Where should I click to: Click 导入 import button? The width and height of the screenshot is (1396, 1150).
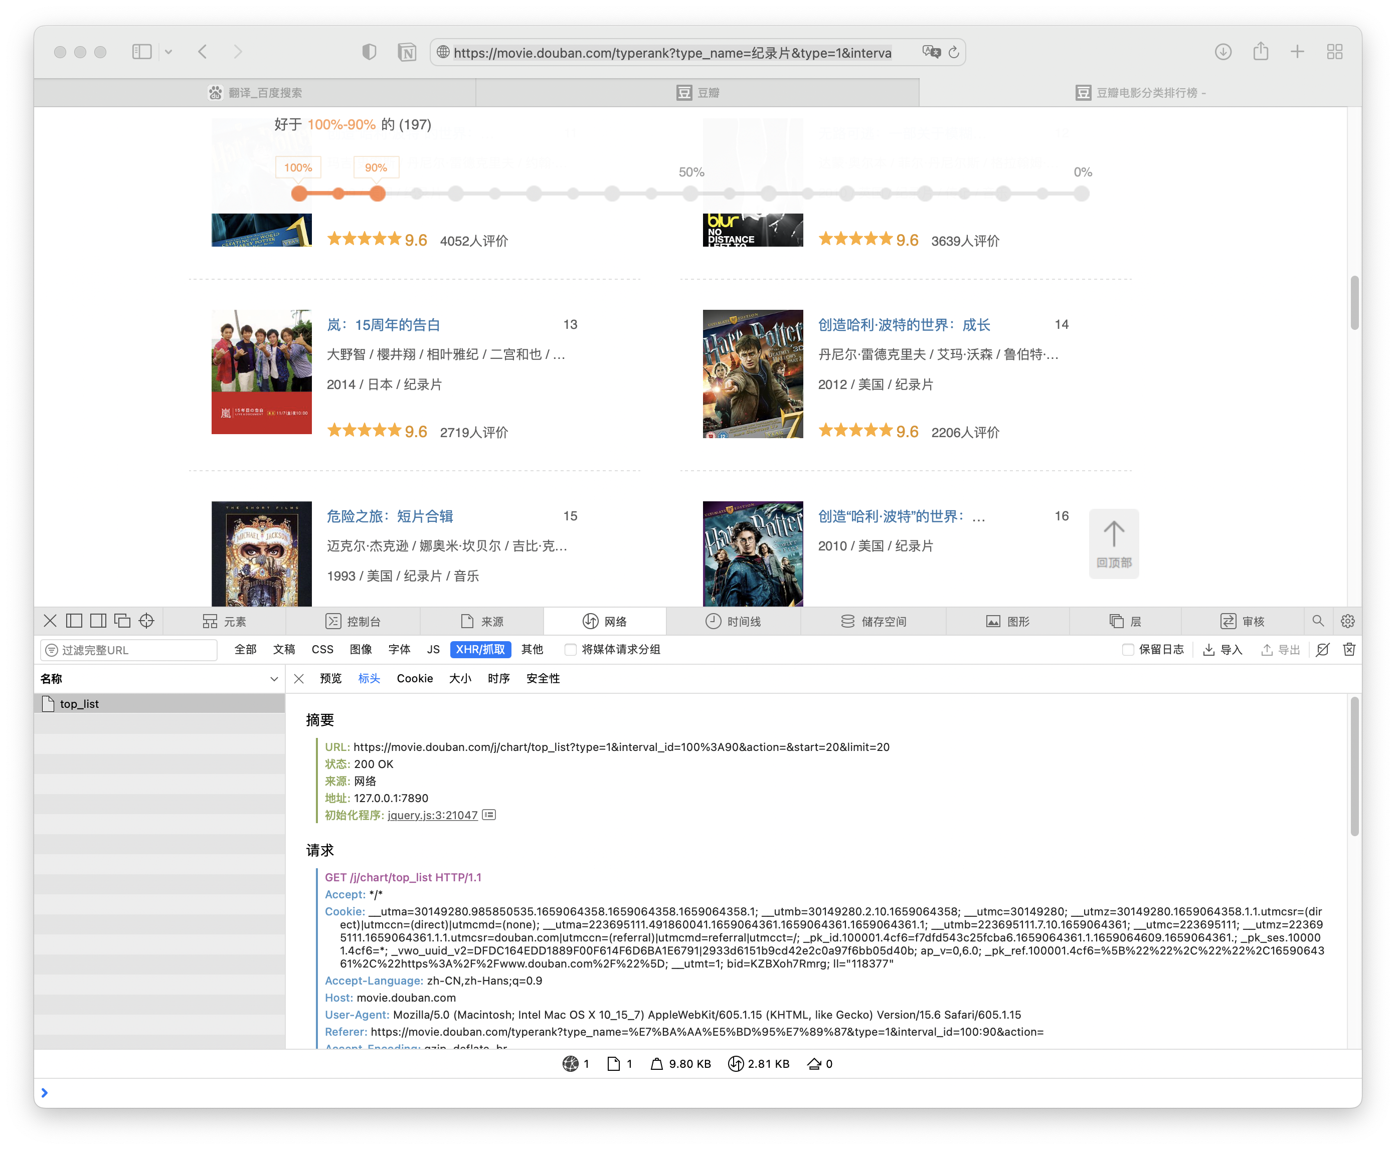[x=1223, y=649]
